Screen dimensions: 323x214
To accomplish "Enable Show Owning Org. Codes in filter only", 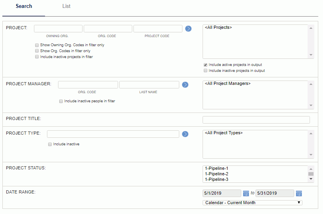I will (37, 45).
